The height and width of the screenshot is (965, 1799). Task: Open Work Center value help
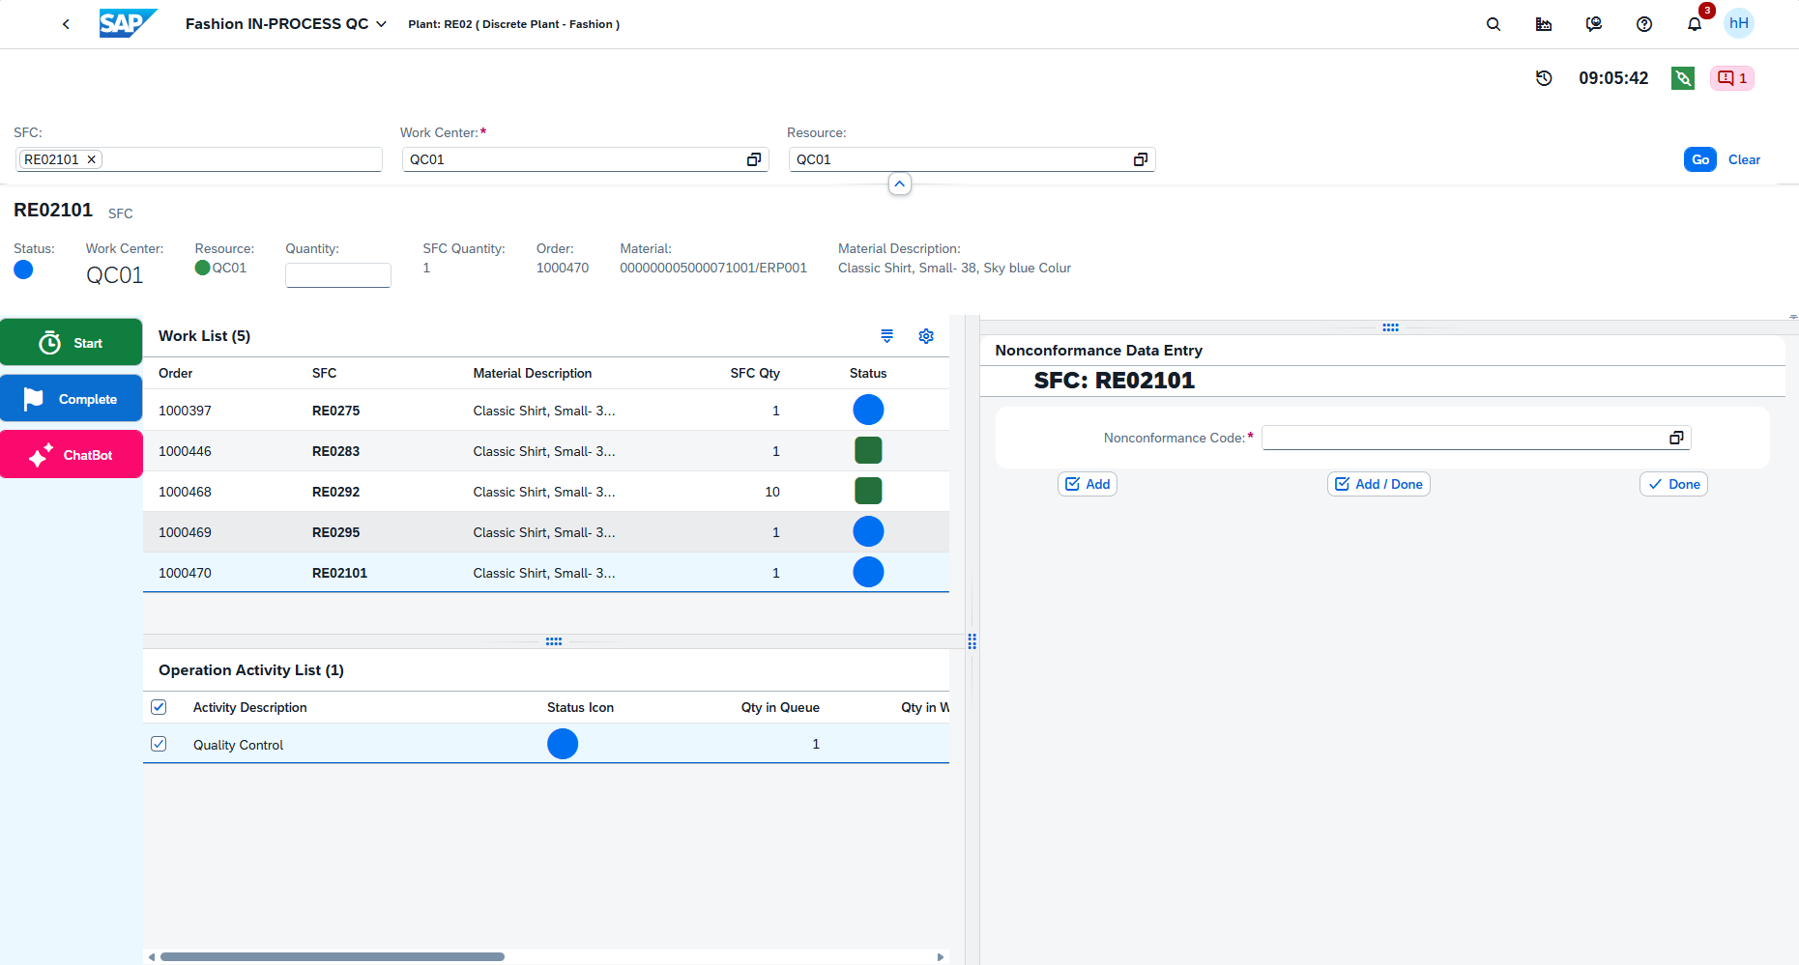pos(754,159)
